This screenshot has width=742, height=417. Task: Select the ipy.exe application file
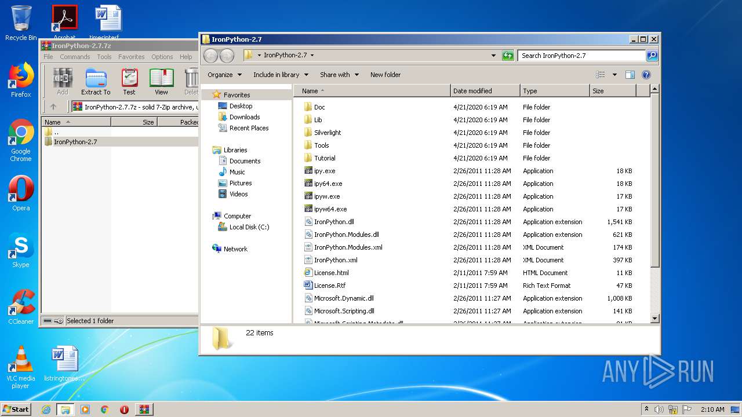pyautogui.click(x=325, y=171)
